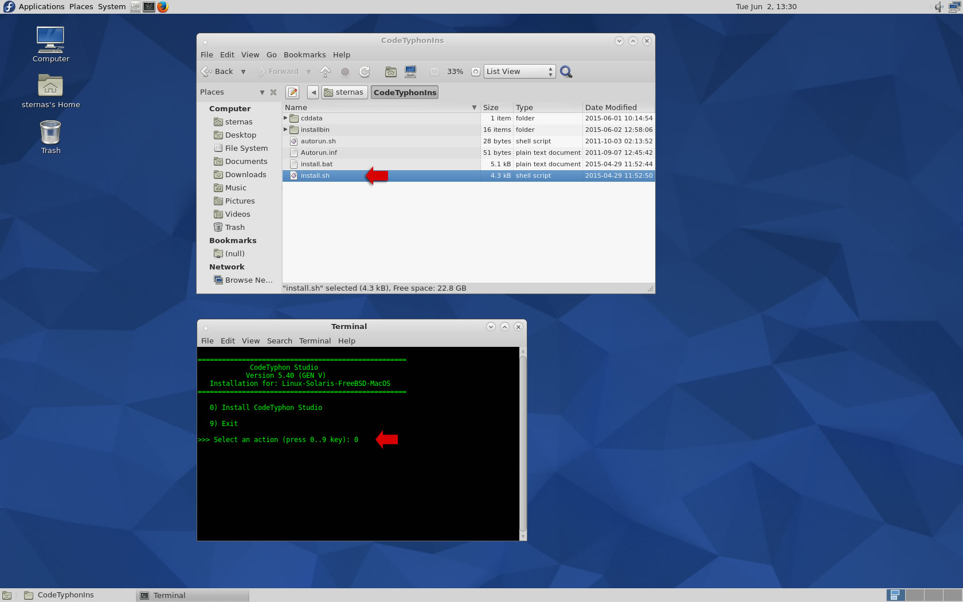Click the clock Tue Jun 2, 13:30

pyautogui.click(x=766, y=7)
